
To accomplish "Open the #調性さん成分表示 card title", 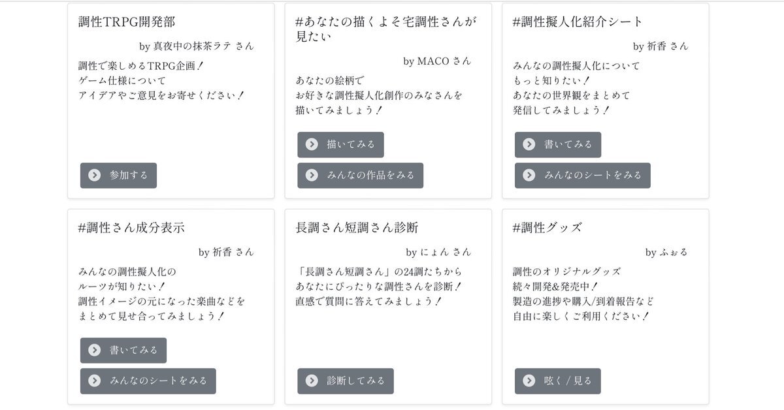I will click(x=131, y=227).
